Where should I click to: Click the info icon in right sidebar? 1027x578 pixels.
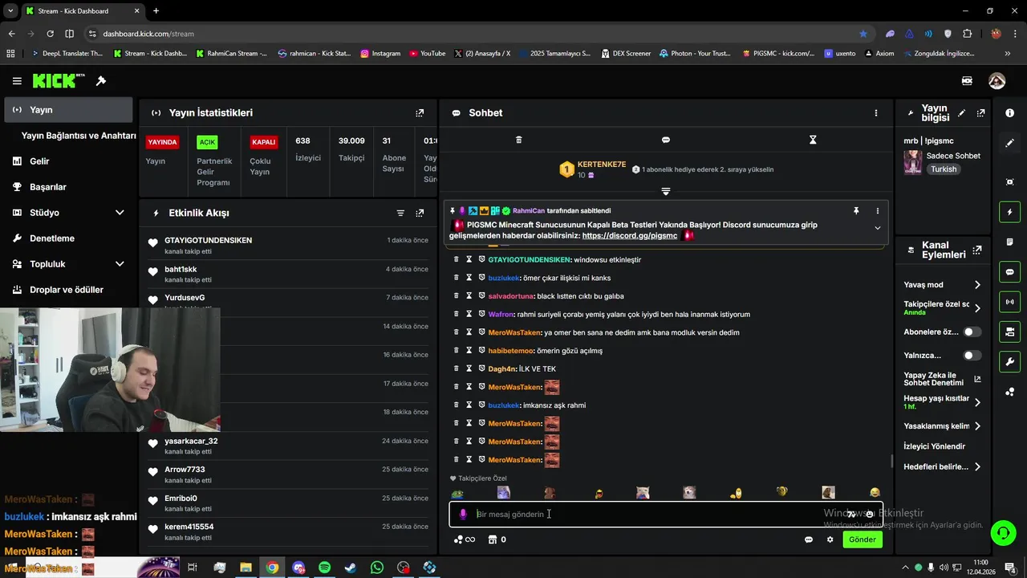[1009, 113]
